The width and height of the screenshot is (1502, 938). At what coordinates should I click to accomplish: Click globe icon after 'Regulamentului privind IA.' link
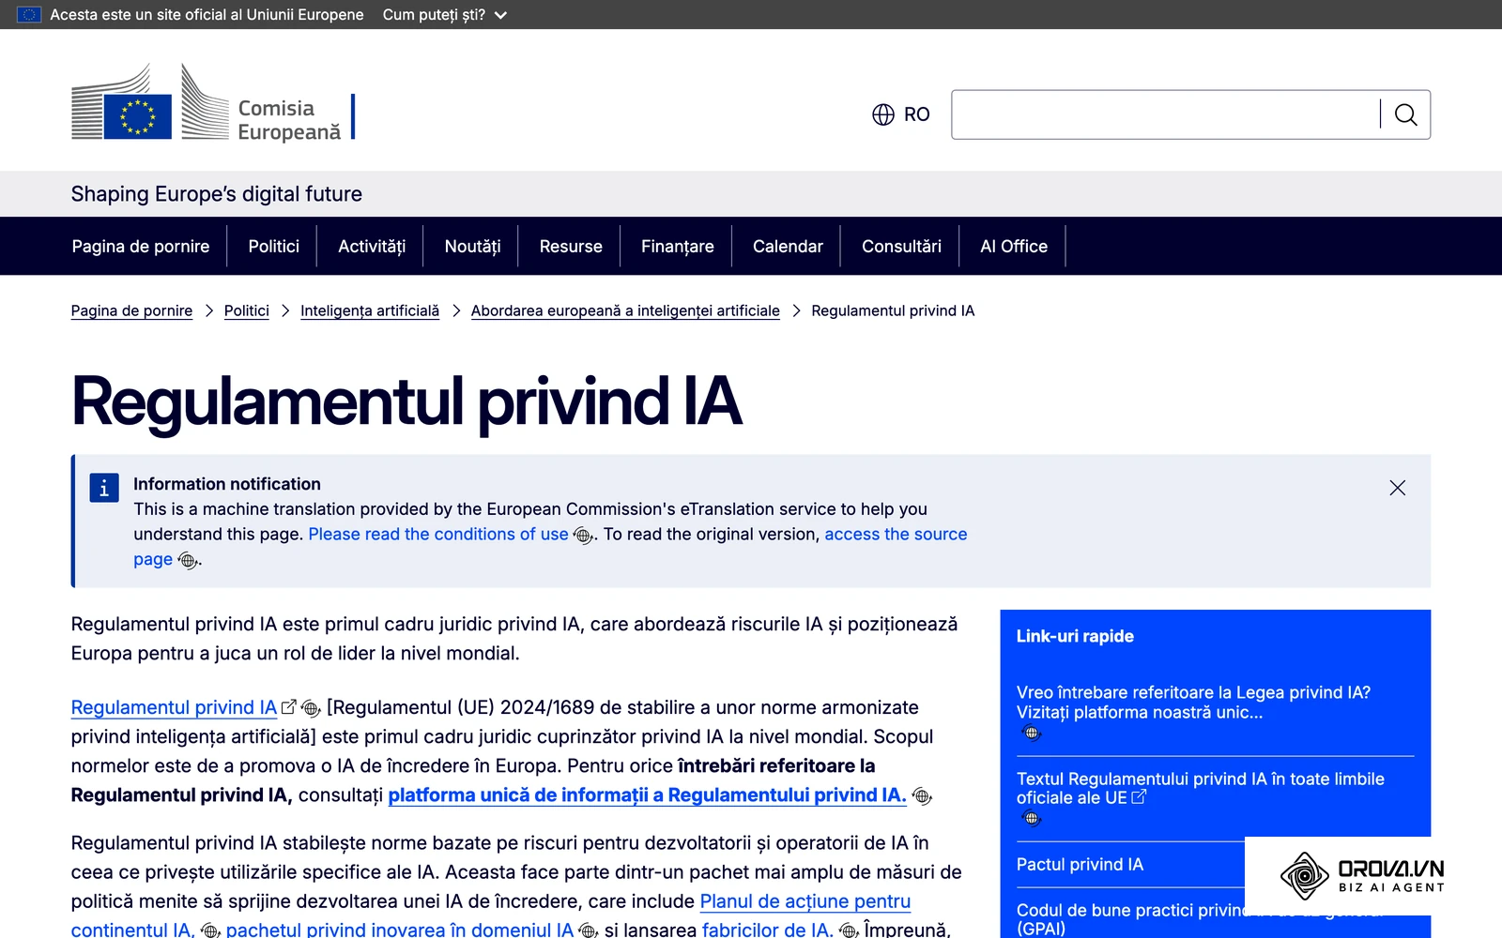click(x=922, y=796)
